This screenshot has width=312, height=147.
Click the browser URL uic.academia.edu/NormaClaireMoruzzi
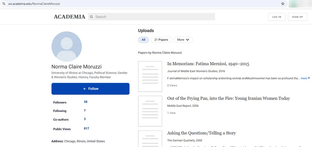pyautogui.click(x=34, y=4)
